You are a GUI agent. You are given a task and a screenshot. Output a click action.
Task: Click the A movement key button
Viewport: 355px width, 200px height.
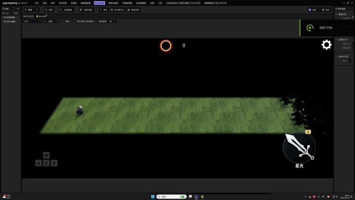click(38, 163)
